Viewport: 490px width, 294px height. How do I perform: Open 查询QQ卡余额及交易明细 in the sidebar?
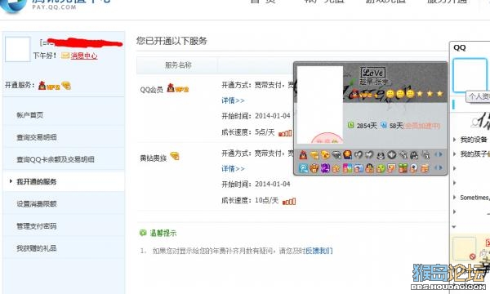56,159
